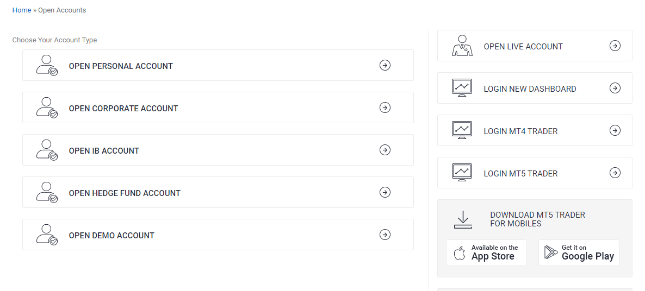Click the arrow icon for Open Corporate Account
The image size is (645, 291).
384,107
